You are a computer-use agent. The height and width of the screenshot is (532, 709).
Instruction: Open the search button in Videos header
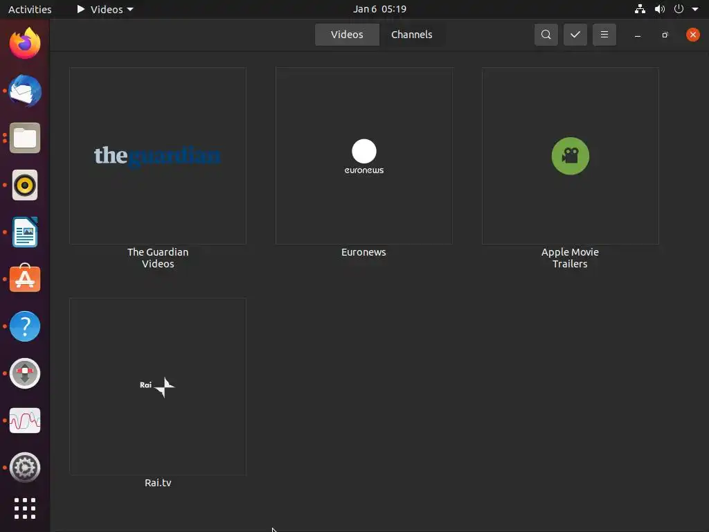click(546, 35)
